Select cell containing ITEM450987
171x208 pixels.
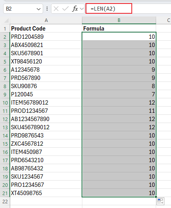[46, 152]
